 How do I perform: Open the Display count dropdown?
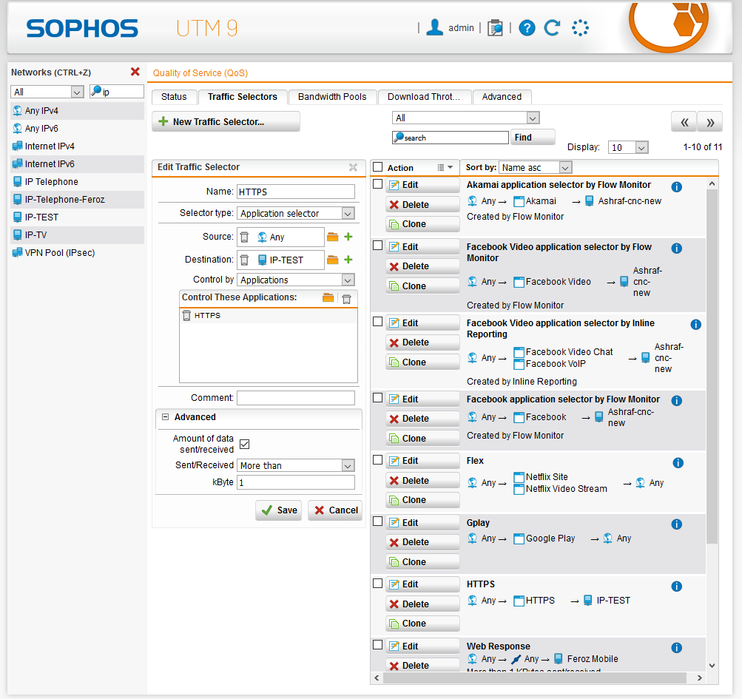(x=628, y=148)
